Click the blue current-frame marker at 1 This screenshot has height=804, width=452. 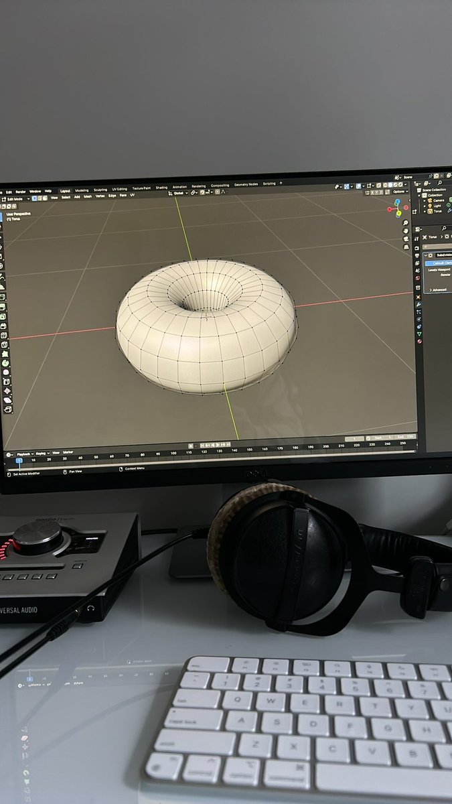[19, 460]
